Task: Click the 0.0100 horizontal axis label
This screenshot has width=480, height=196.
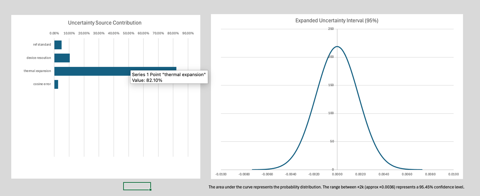Action: (x=453, y=175)
